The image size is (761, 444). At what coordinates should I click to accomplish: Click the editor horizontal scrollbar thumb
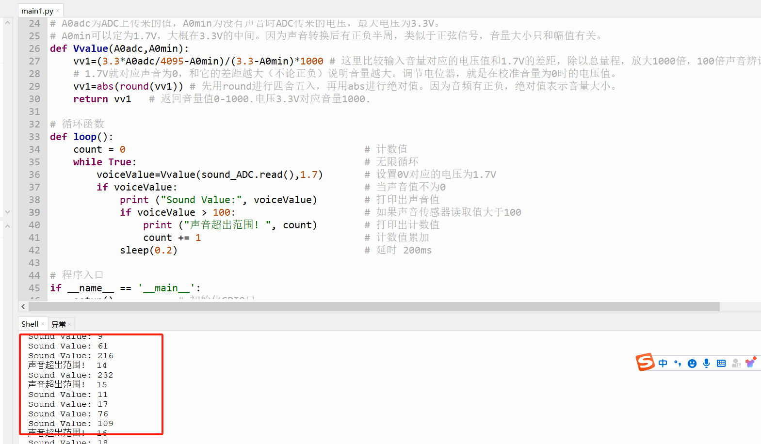coord(373,307)
